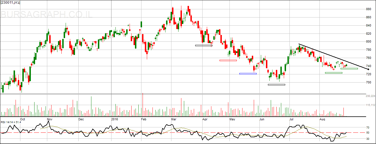Select the red support rectangle near 755
The height and width of the screenshot is (144, 376).
point(228,60)
